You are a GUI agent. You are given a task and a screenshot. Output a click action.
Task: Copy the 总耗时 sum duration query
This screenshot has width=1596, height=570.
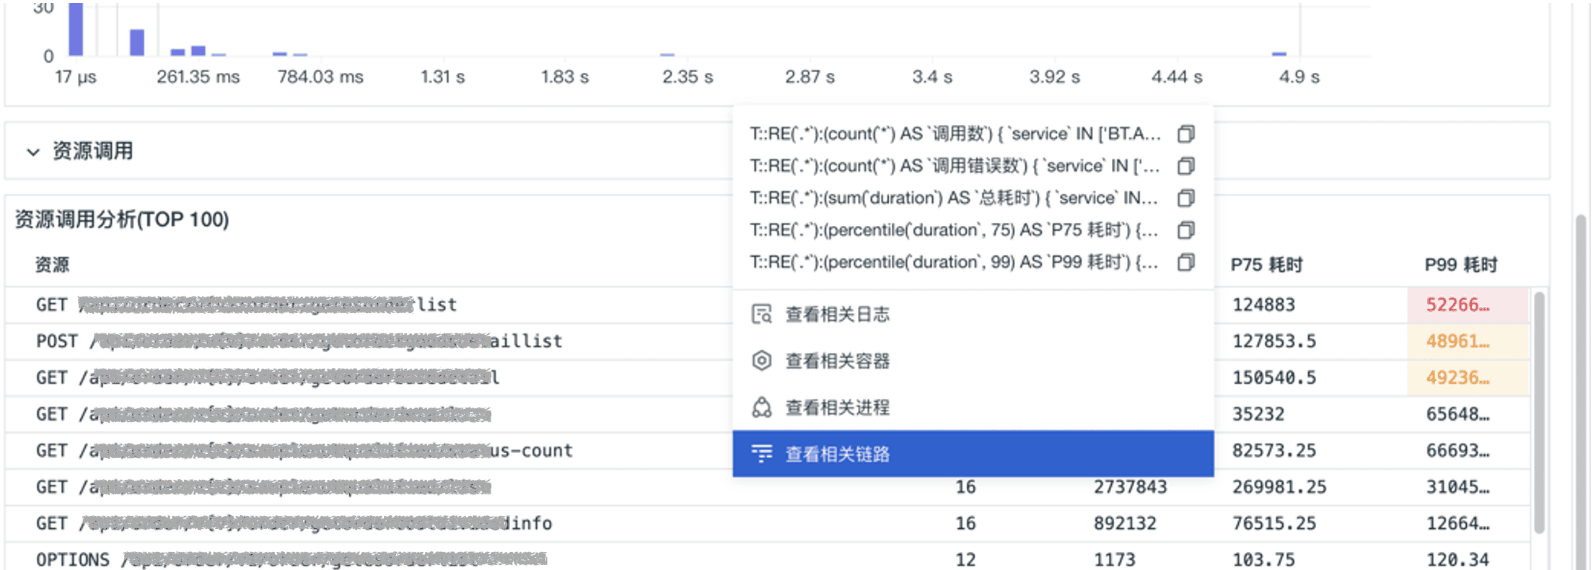[1185, 198]
